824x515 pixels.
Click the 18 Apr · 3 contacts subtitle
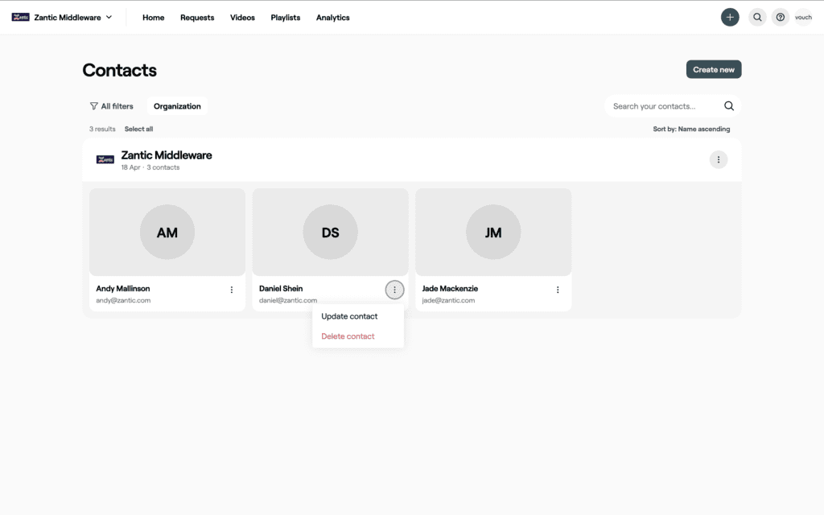[x=150, y=167]
